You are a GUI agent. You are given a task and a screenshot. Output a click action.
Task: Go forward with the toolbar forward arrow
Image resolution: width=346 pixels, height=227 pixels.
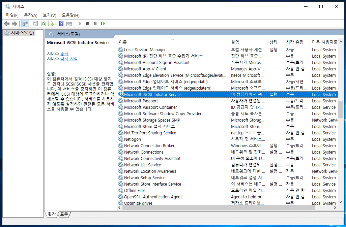click(x=15, y=24)
